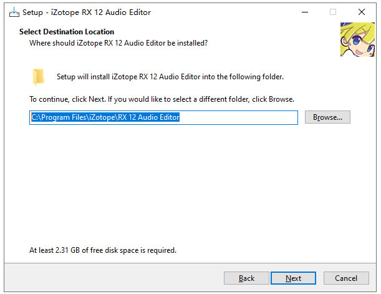Click the 'Setup will install' message text

(170, 77)
